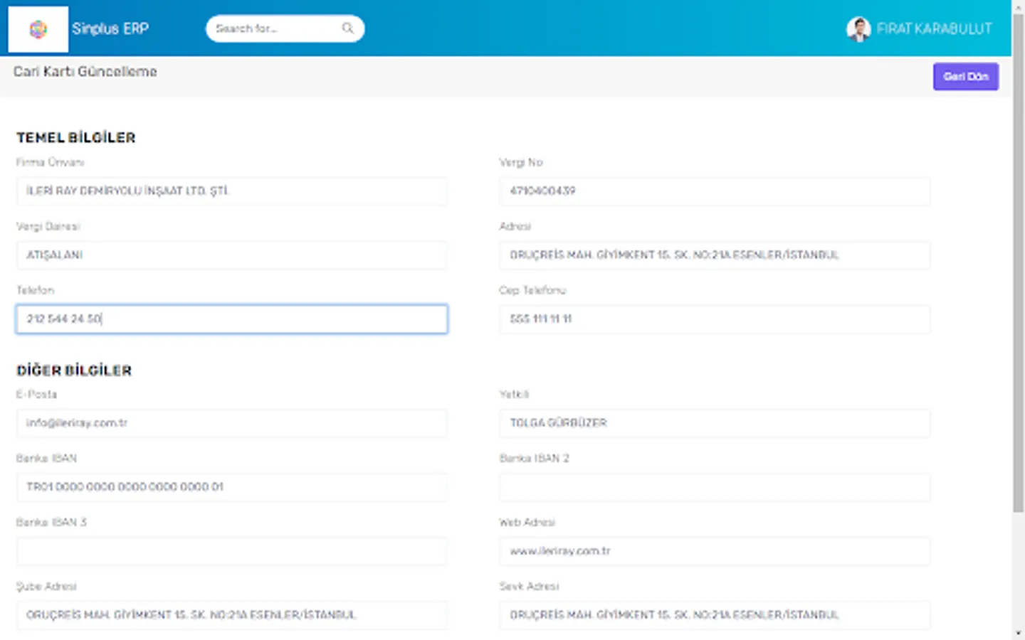Click the Cep Telefonu label
Image resolution: width=1025 pixels, height=640 pixels.
(532, 290)
